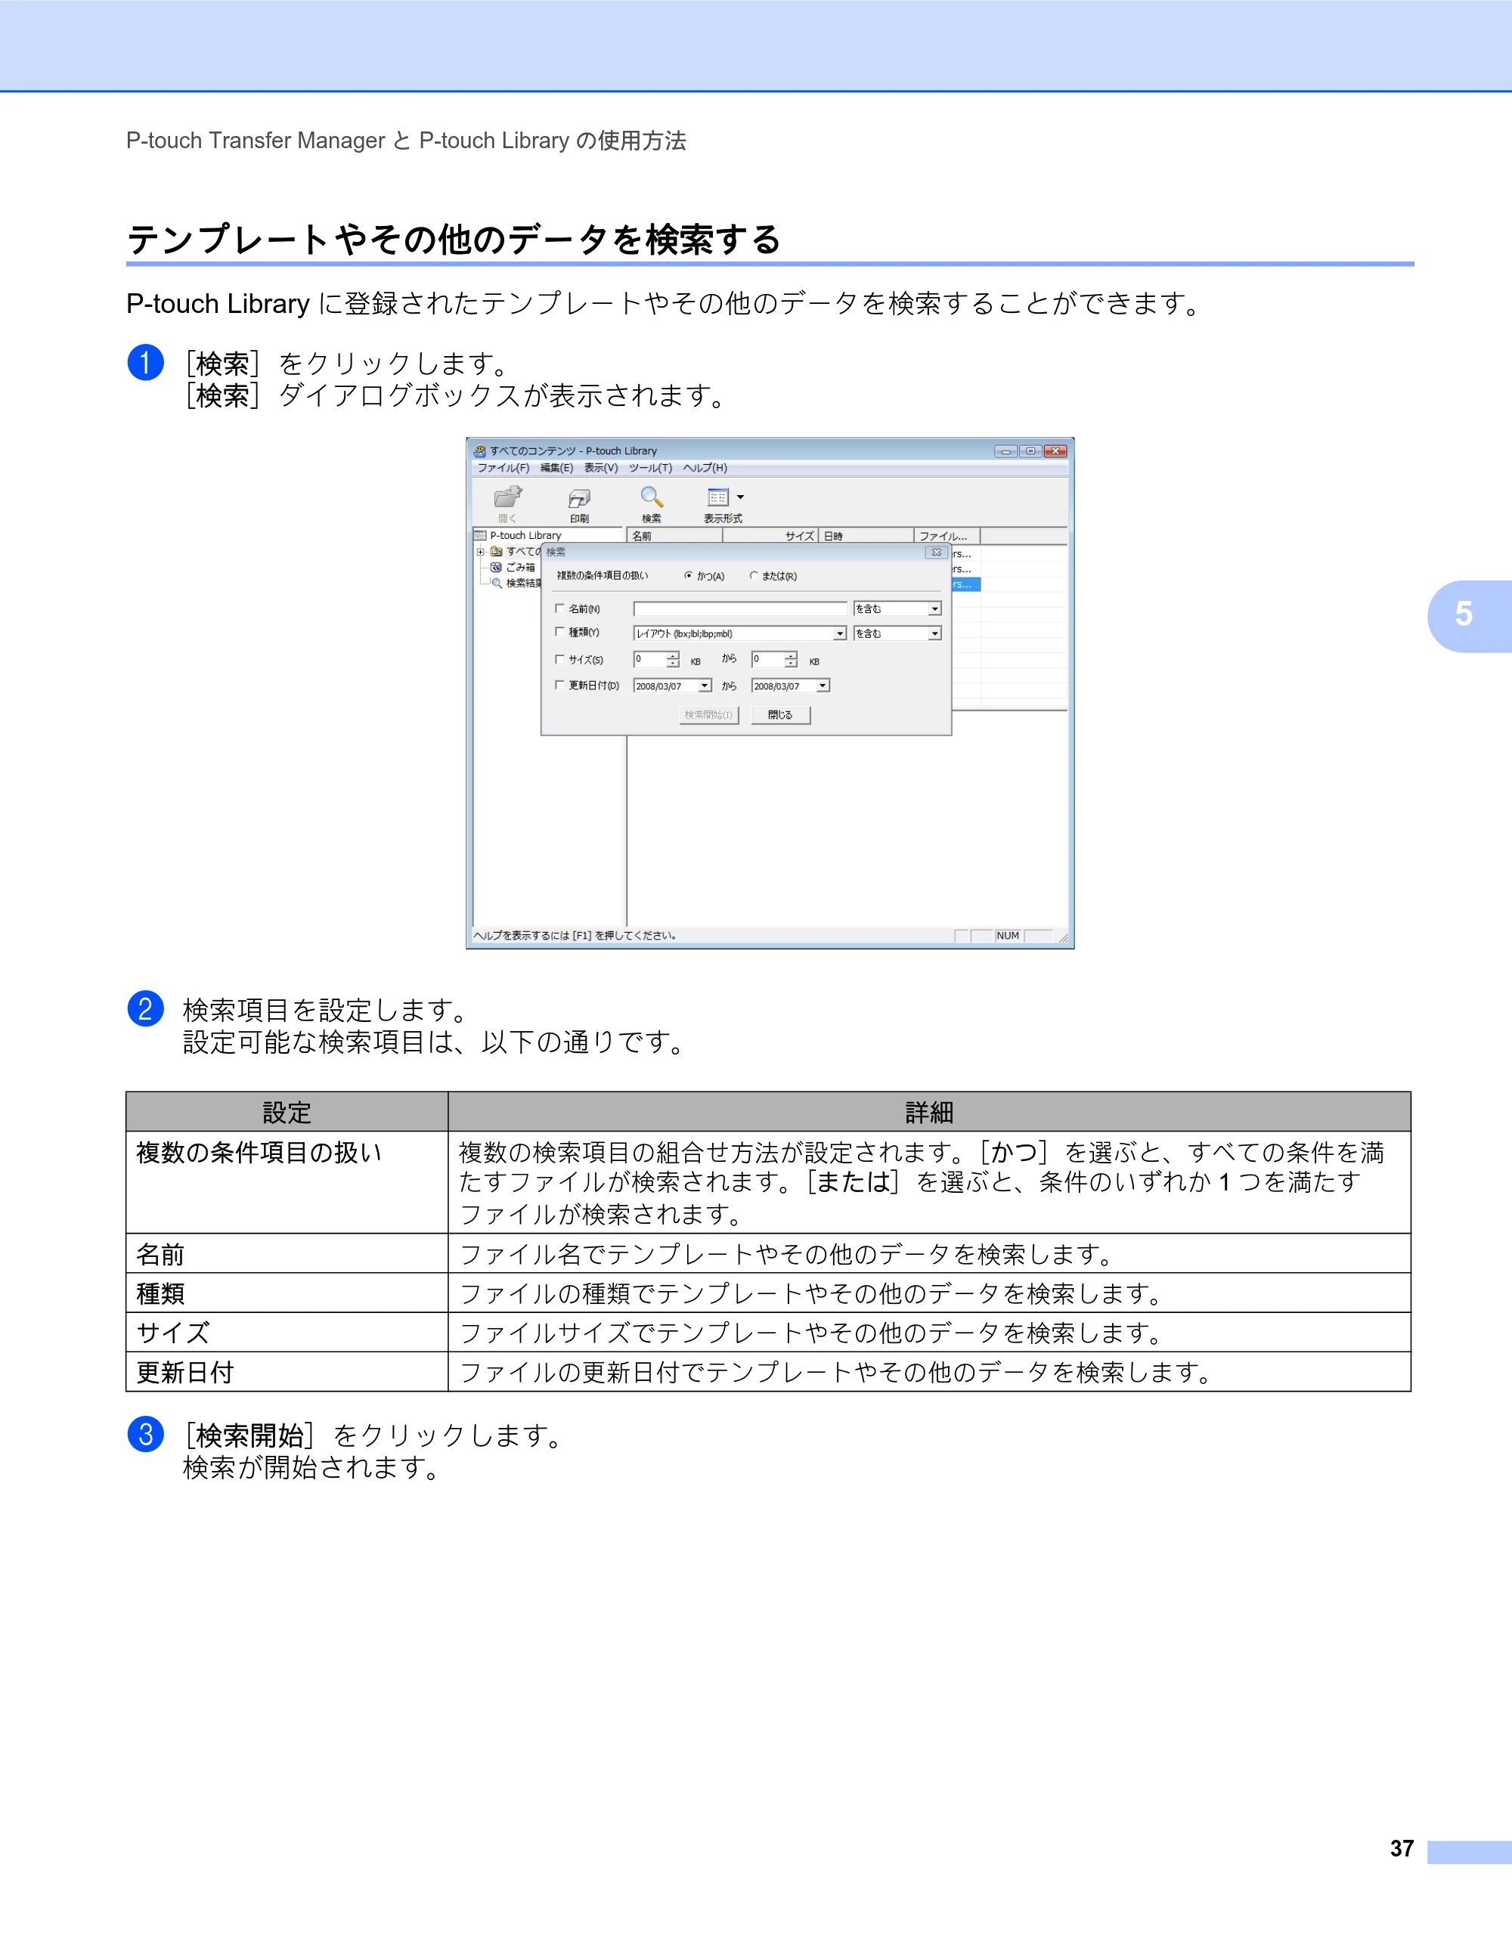Click the minimum size KB input field

tap(649, 659)
